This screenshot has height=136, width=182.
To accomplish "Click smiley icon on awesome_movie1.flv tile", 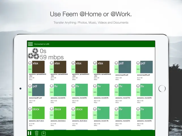I will click(95, 109).
